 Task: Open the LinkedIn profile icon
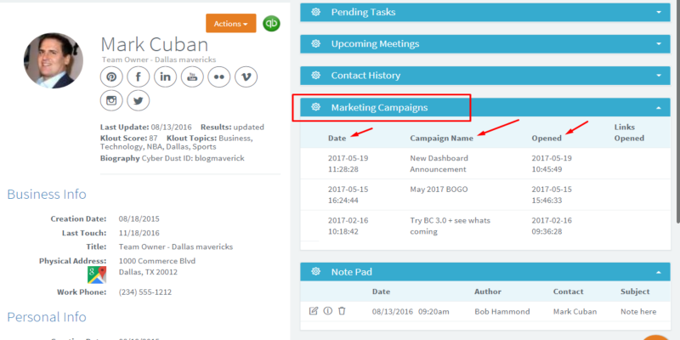[165, 77]
